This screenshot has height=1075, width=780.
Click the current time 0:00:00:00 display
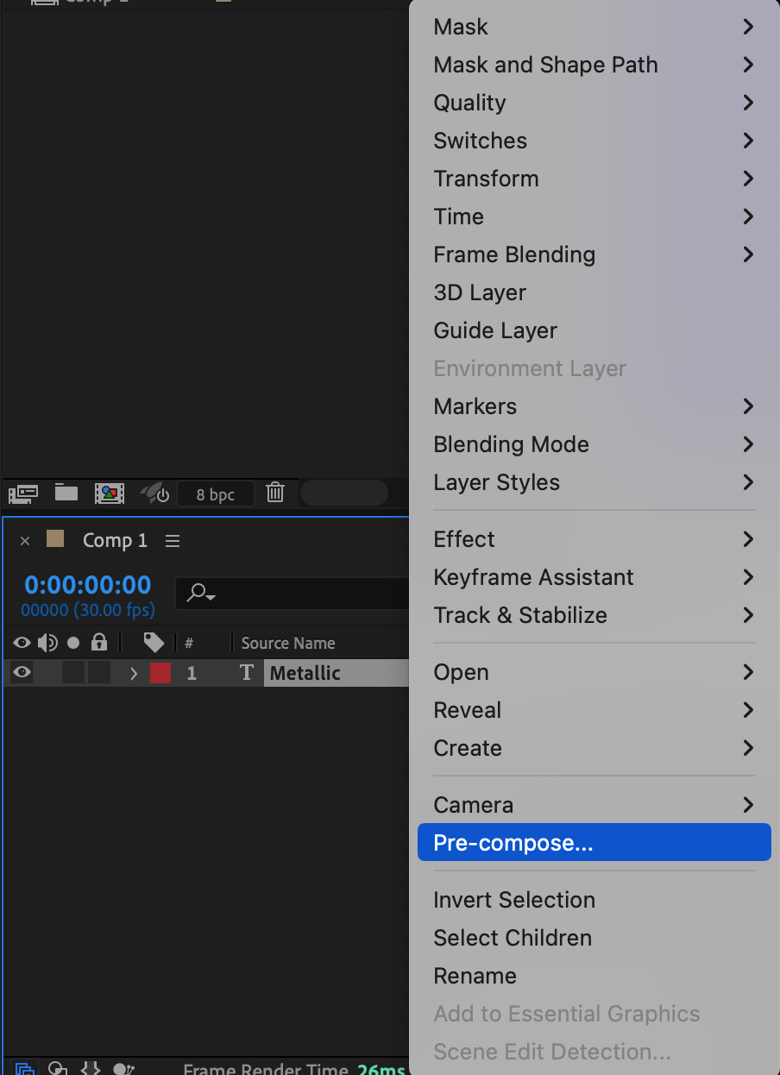pos(88,585)
